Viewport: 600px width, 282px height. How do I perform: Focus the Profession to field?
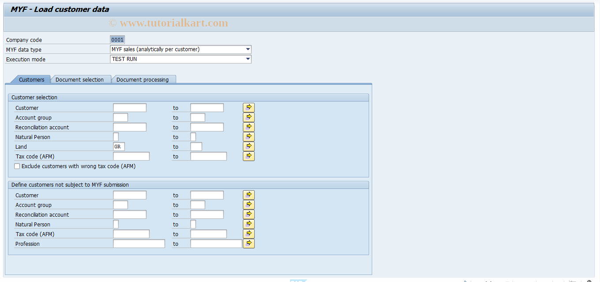pos(216,244)
